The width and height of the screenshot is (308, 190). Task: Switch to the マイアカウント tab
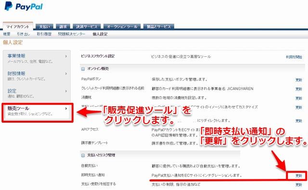coord(18,26)
